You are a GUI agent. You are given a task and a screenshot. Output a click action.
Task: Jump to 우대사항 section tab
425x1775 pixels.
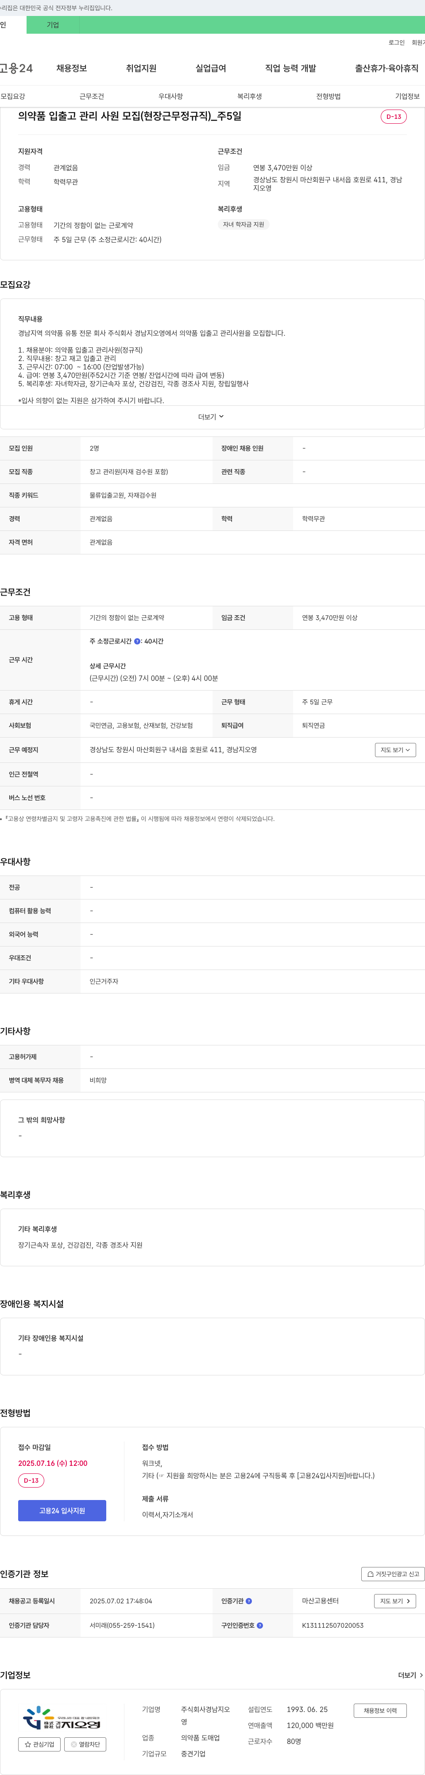(x=170, y=97)
